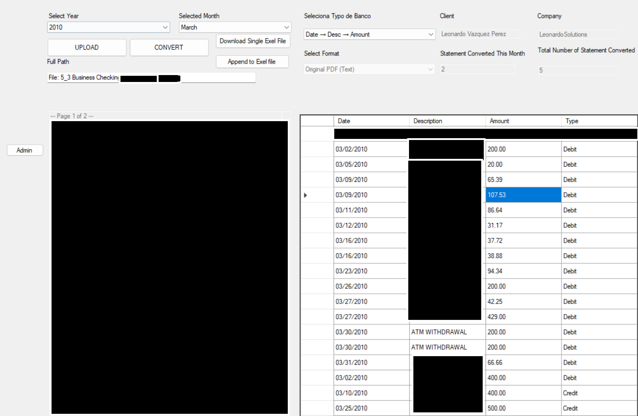Screen dimensions: 638x416
Task: Select Credit type cell in 03/10/2010 row
Action: tap(599, 393)
